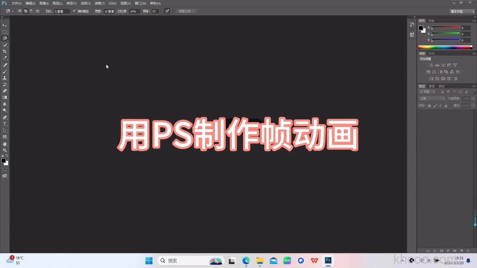Select the Clone Stamp tool

click(5, 78)
